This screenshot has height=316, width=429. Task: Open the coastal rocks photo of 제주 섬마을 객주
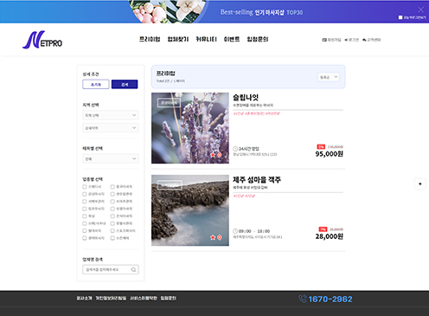pos(190,210)
